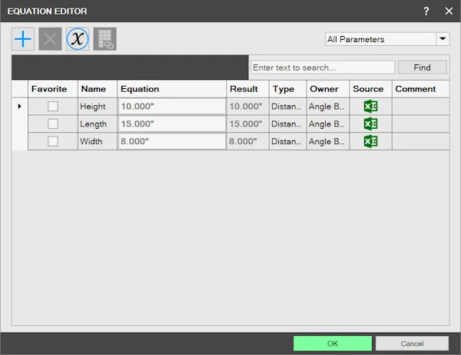Edit the Height equation field 10.000"
Screen dimensions: 461x355
point(172,107)
